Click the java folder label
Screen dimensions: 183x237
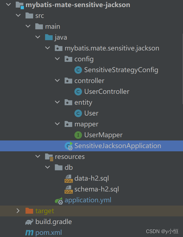tap(61, 37)
